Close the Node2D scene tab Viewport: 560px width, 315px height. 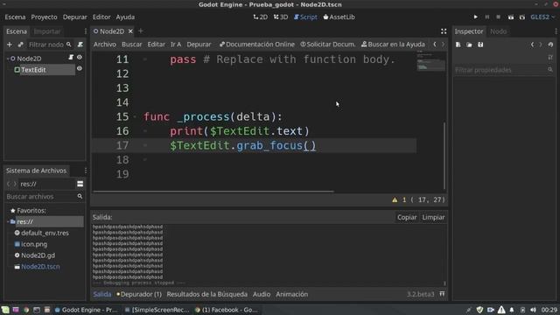click(x=130, y=31)
